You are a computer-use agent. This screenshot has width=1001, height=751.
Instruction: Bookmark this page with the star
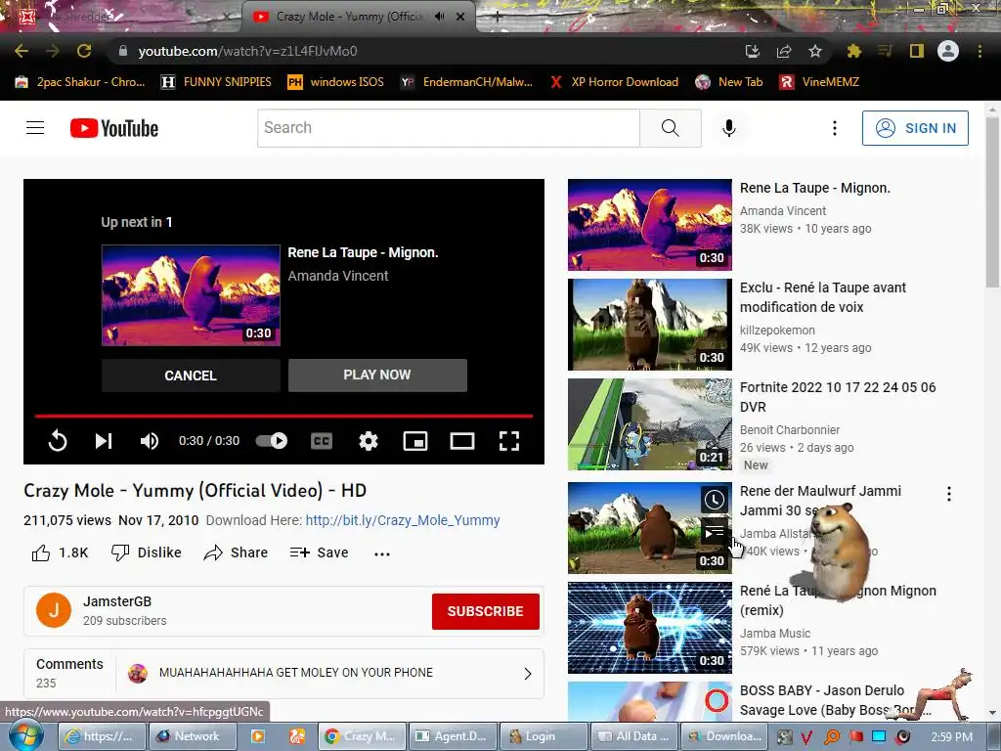(815, 51)
